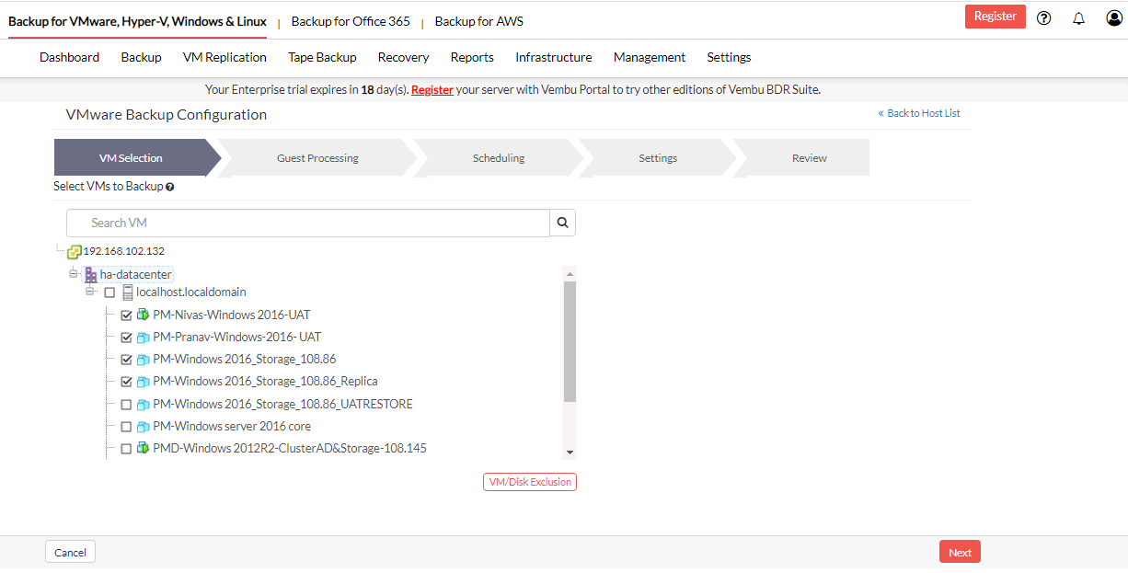The width and height of the screenshot is (1128, 573).
Task: Check PM-Windows 2016_Storage_108.86_UATRESTORE checkbox
Action: click(x=127, y=404)
